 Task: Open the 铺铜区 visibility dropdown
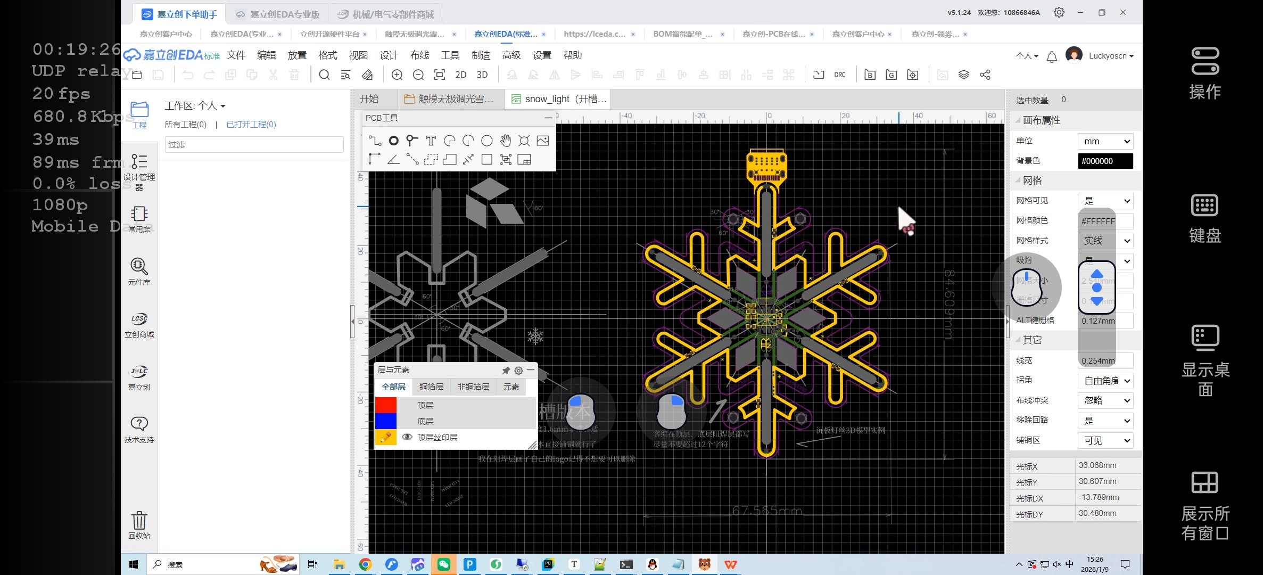[x=1105, y=440]
